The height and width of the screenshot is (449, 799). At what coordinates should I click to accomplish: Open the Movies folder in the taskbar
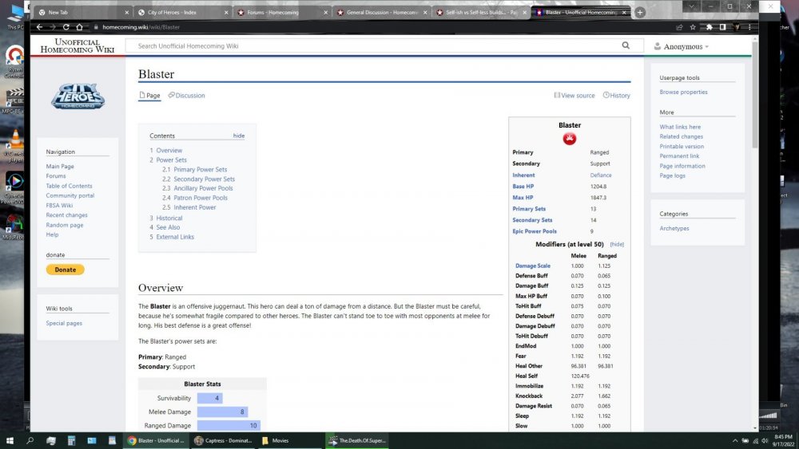[x=280, y=440]
